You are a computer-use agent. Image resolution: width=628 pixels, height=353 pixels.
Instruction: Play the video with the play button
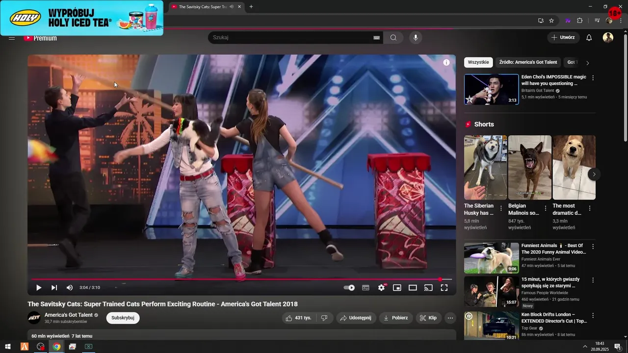39,288
